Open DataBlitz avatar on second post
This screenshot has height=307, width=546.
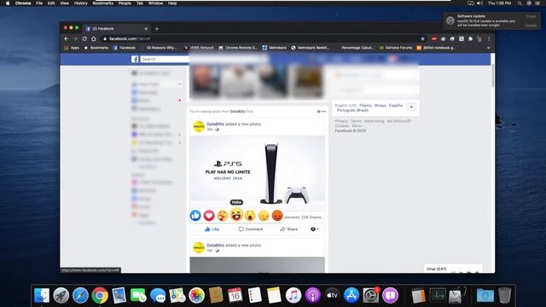tap(199, 247)
